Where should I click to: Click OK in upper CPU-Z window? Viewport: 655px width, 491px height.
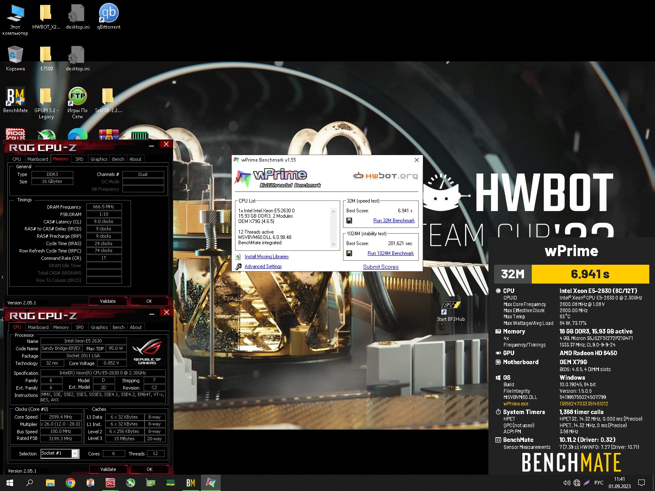click(149, 301)
